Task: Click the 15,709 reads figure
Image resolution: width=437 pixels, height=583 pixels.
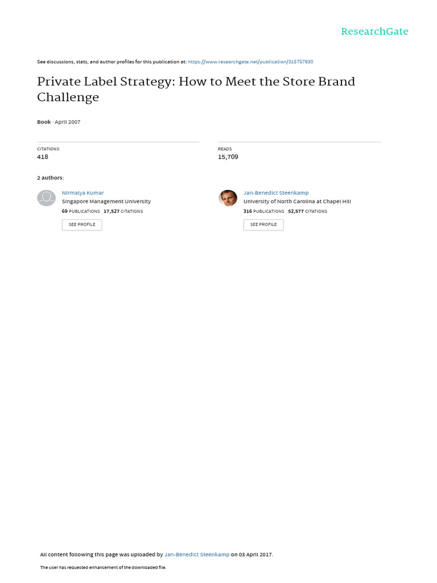Action: [228, 157]
